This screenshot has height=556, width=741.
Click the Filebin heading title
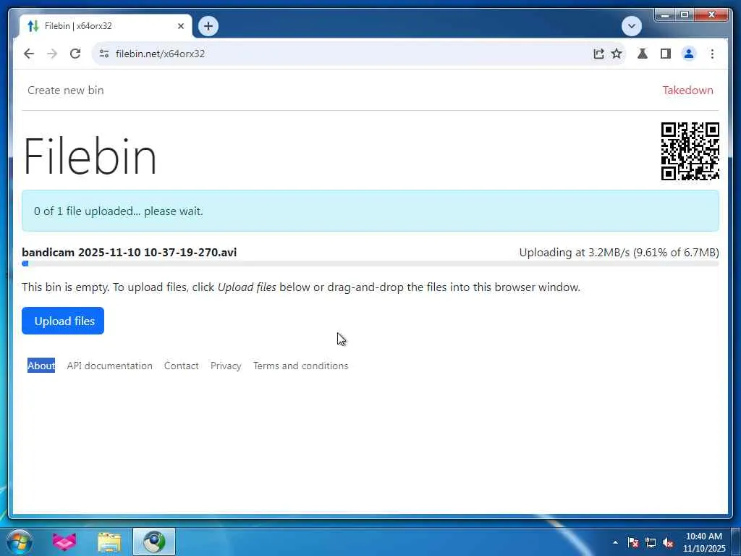point(90,156)
